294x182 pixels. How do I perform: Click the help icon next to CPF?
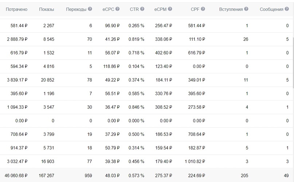tap(203, 9)
